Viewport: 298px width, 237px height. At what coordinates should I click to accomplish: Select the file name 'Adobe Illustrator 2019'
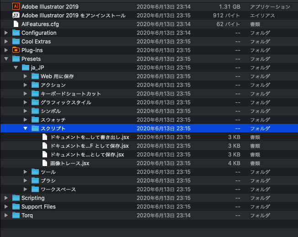point(50,7)
